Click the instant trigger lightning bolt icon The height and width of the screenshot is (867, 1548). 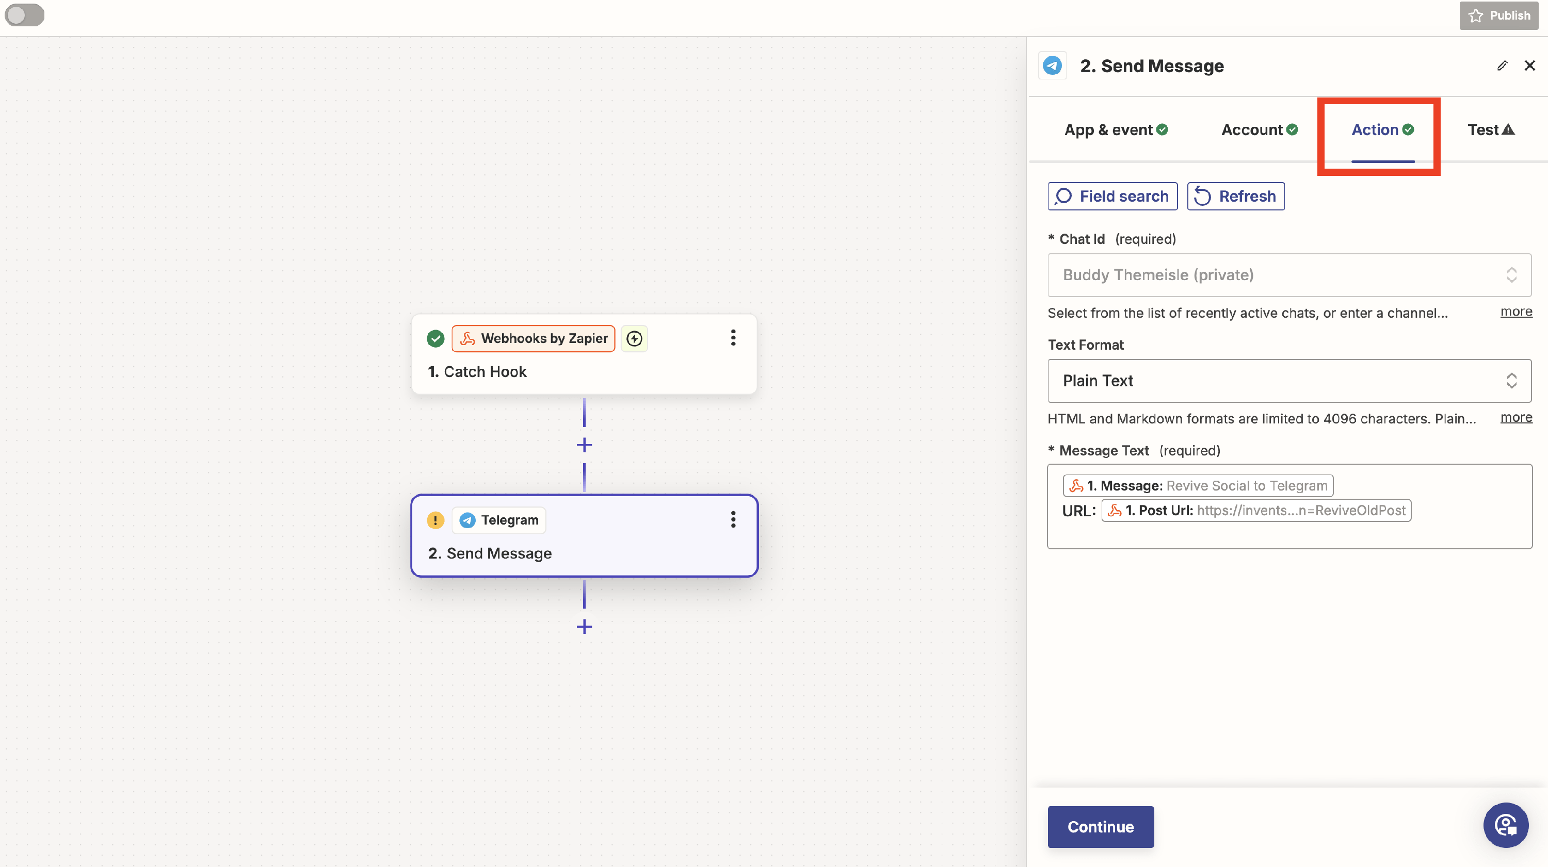pyautogui.click(x=634, y=339)
